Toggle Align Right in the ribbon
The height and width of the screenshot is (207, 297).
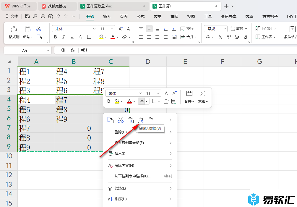coord(158,37)
